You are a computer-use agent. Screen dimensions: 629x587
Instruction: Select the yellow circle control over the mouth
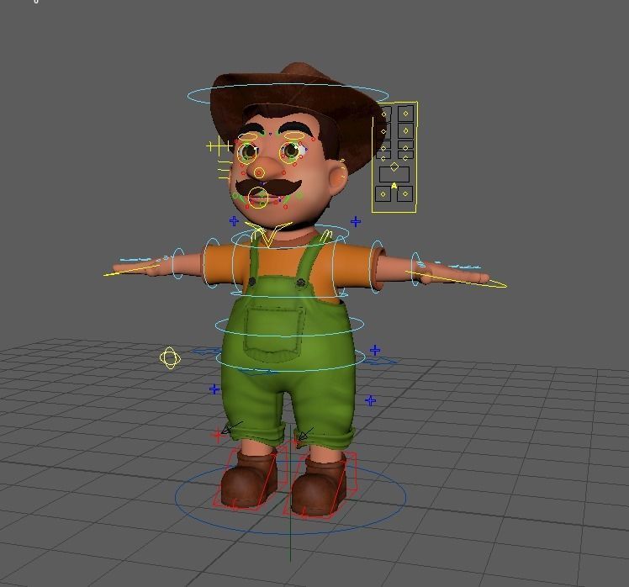tap(258, 198)
